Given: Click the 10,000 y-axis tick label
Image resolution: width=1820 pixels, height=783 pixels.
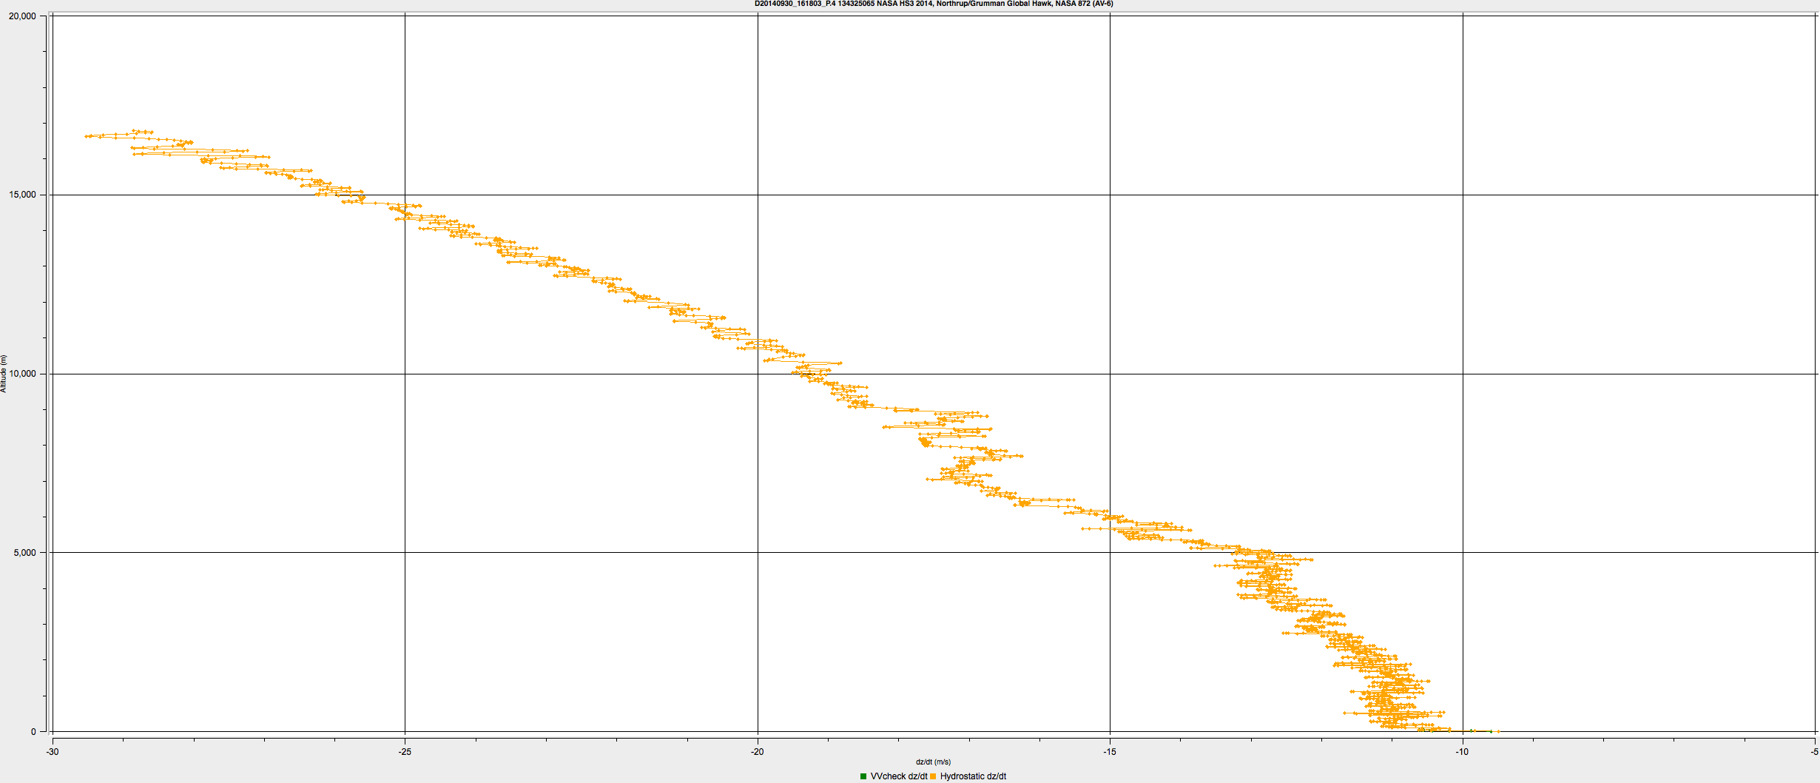Looking at the screenshot, I should click(x=22, y=374).
